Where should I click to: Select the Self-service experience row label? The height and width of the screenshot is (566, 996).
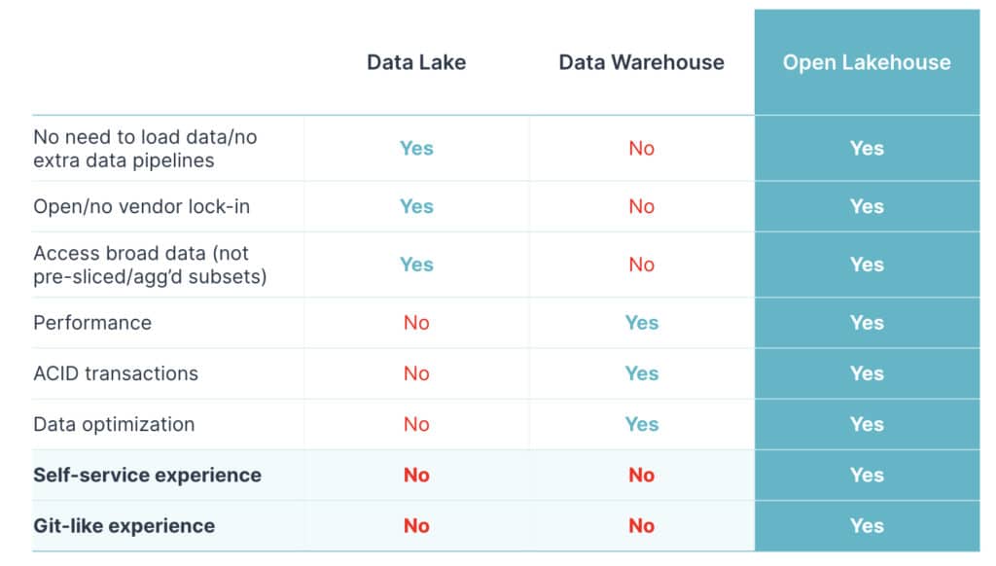click(147, 475)
